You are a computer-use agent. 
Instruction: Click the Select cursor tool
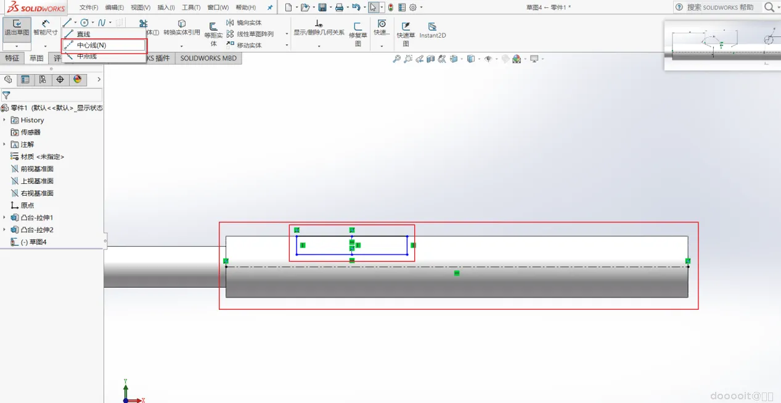[x=374, y=7]
